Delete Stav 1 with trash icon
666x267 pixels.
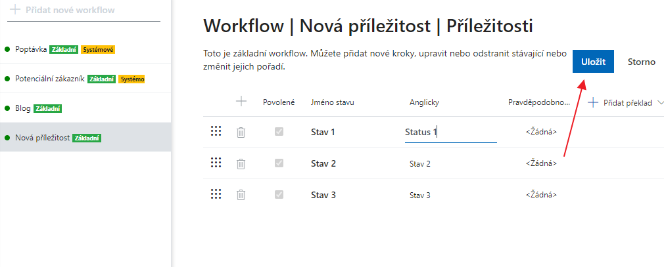point(241,133)
